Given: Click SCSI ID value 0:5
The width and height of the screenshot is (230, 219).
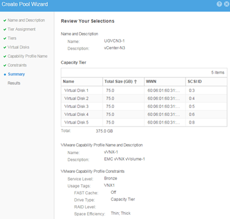Looking at the screenshot, I should (192, 106).
